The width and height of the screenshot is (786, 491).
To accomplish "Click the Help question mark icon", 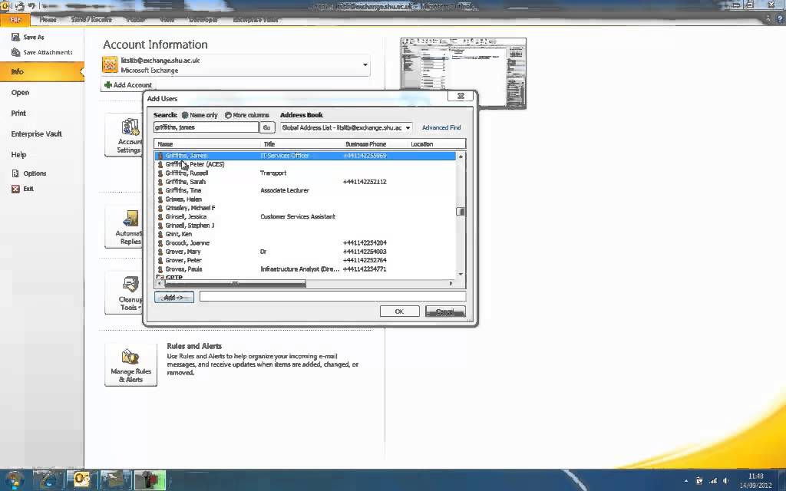I will (780, 19).
